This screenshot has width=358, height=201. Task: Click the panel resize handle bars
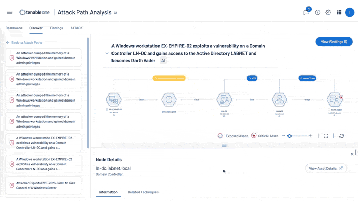(224, 145)
